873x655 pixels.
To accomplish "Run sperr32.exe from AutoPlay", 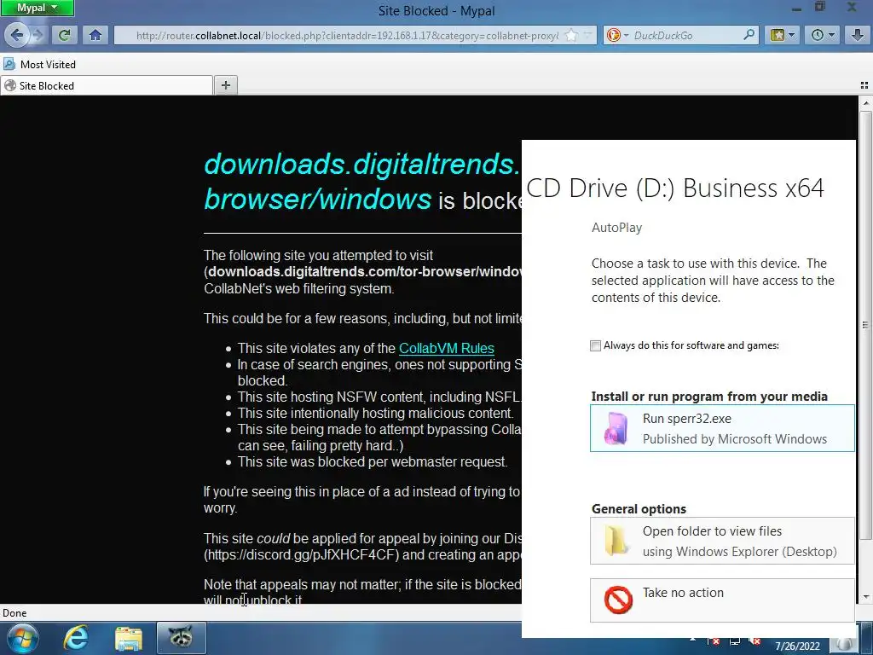I will pos(722,428).
